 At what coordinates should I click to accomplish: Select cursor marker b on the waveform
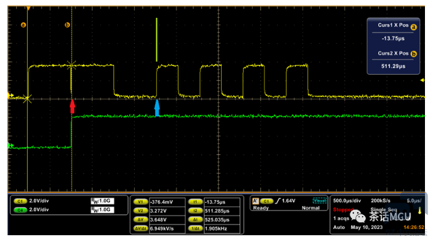67,25
